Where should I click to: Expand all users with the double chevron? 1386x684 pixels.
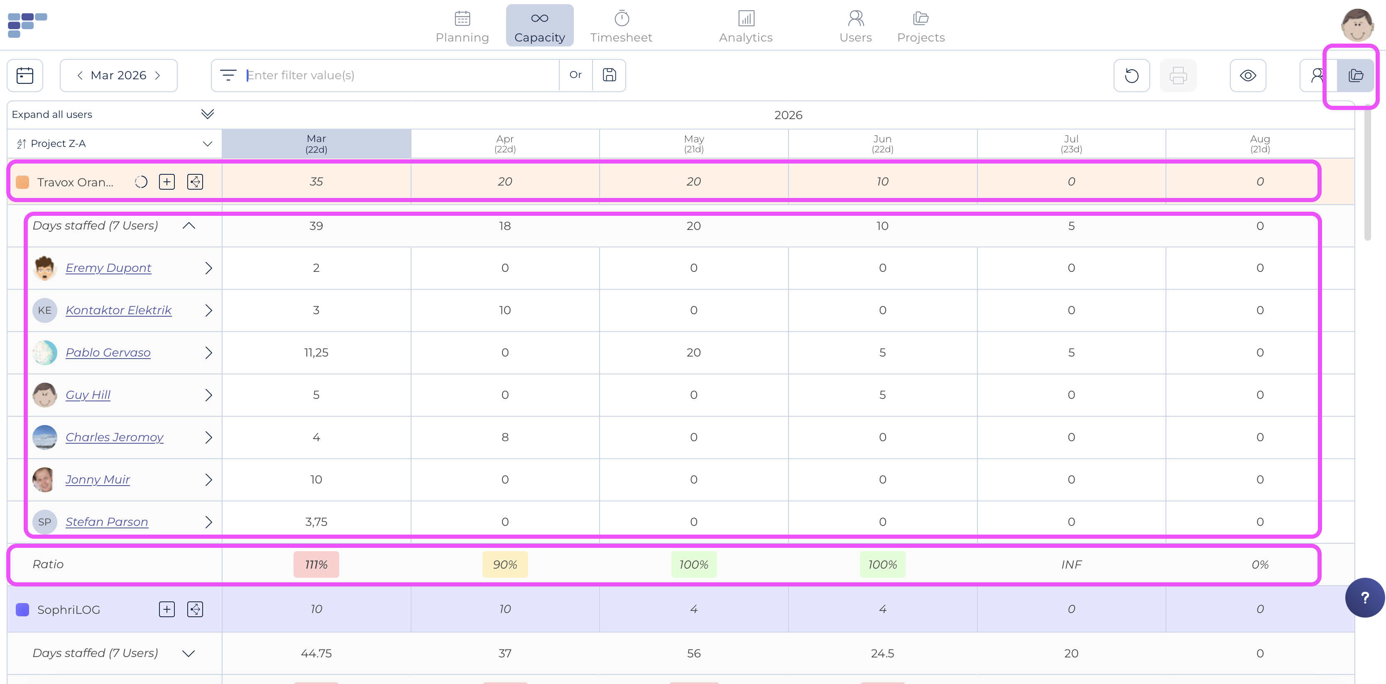[x=207, y=114]
